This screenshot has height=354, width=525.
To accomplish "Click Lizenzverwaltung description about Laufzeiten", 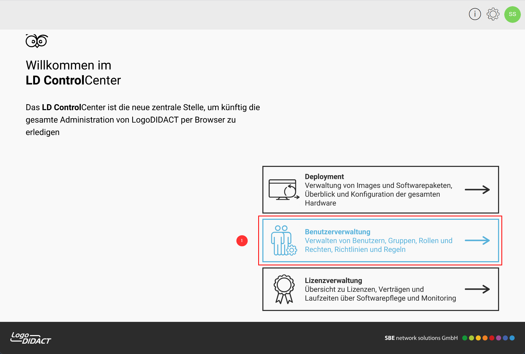I will click(x=380, y=294).
